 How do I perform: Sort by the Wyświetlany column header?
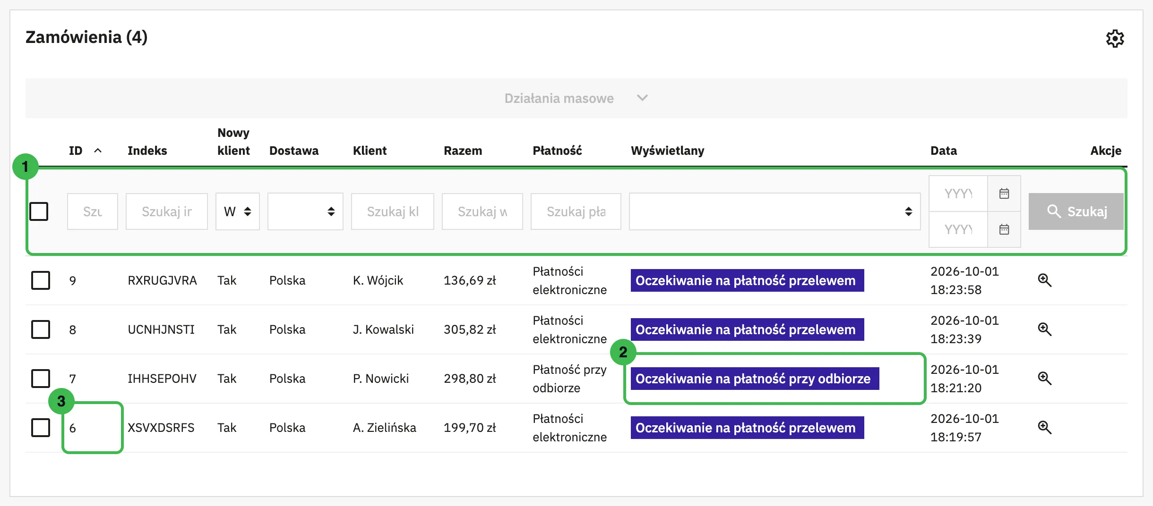[668, 151]
